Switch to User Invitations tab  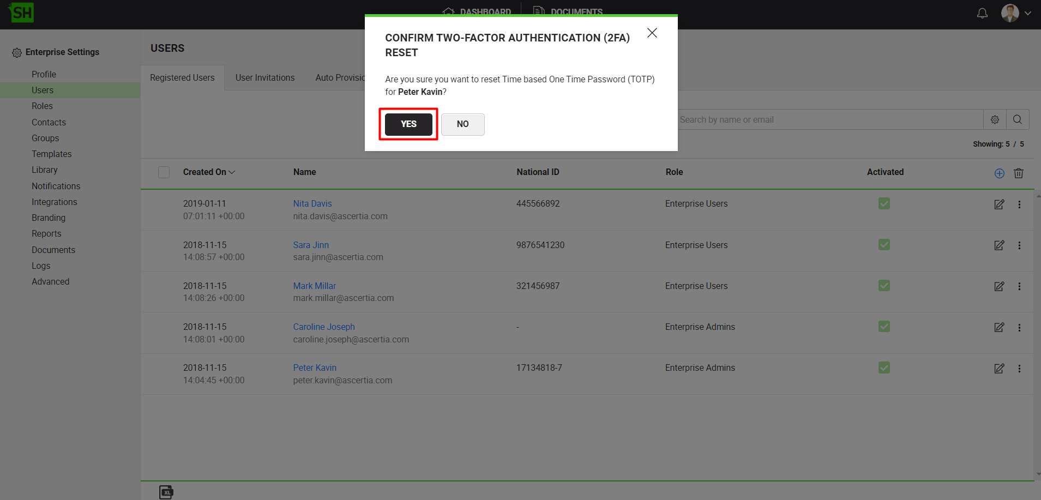point(265,78)
